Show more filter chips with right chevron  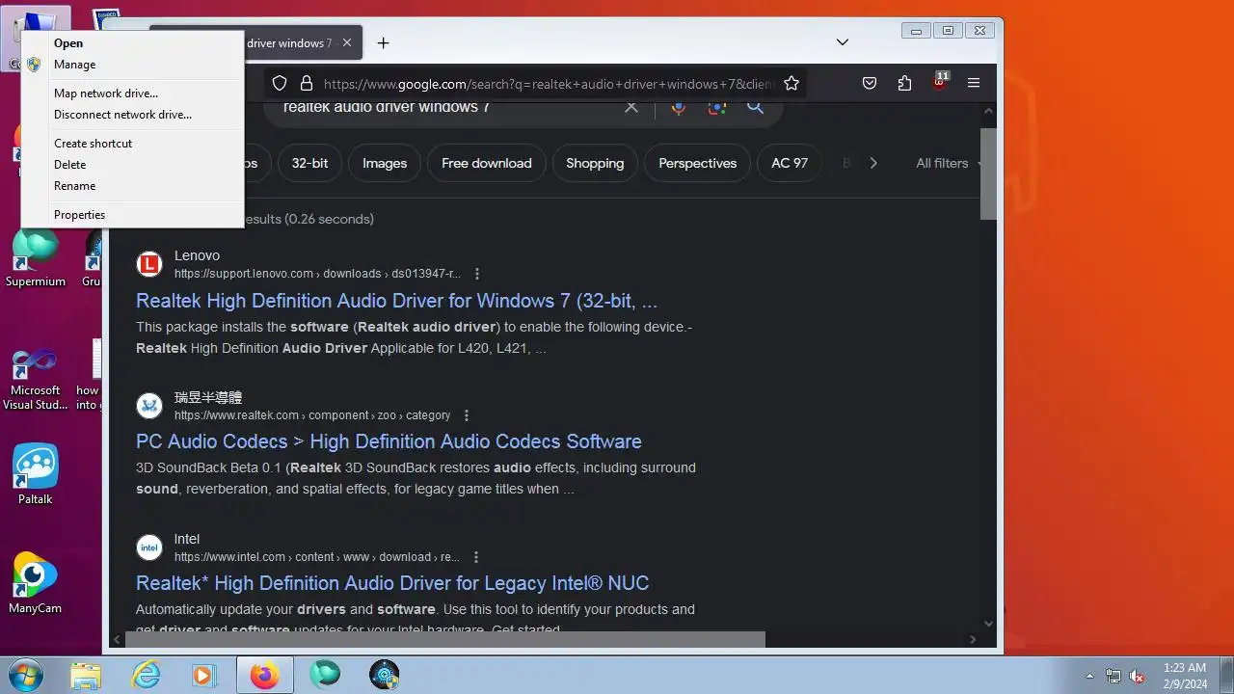click(873, 163)
